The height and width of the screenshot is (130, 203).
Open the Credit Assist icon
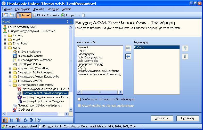[14, 110]
